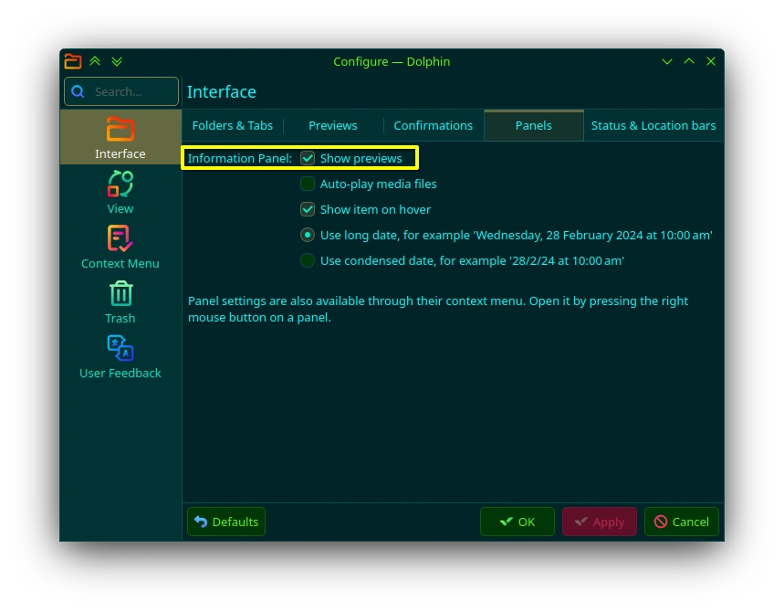The height and width of the screenshot is (612, 784).
Task: Open the Context Menu settings category
Action: [120, 248]
